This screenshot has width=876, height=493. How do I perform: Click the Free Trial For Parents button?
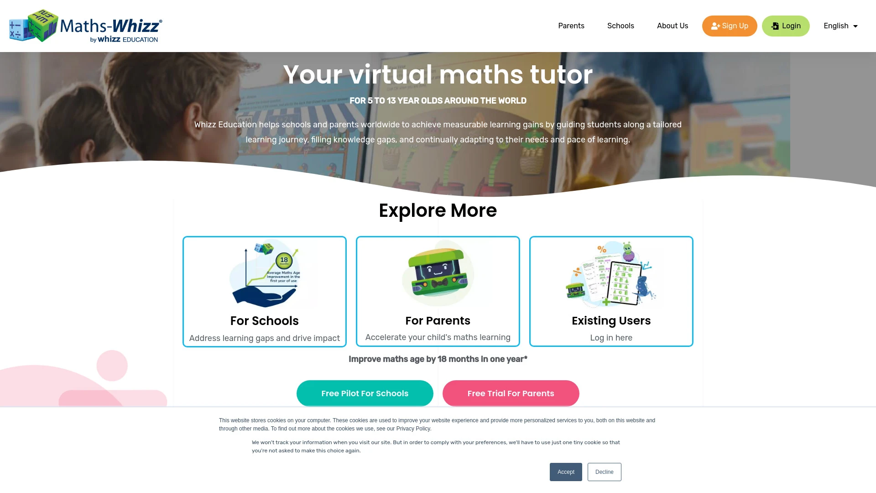coord(511,393)
